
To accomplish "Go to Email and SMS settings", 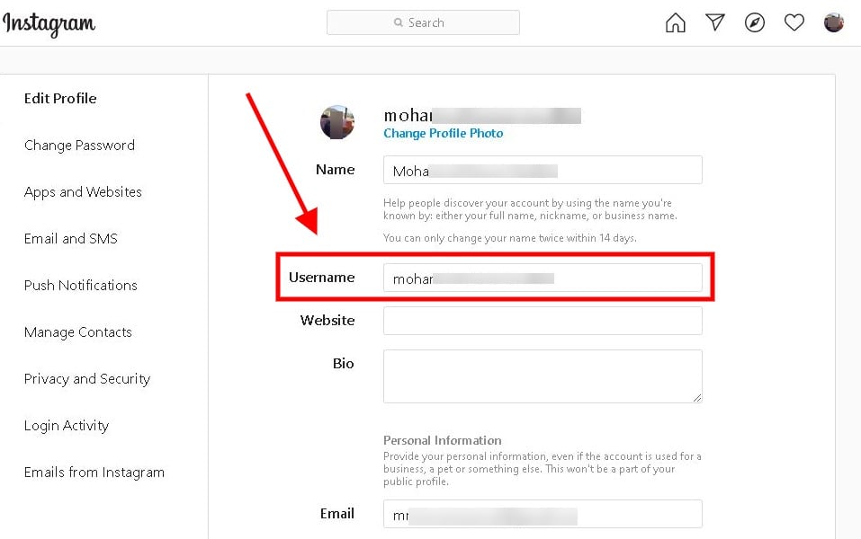I will pos(70,239).
